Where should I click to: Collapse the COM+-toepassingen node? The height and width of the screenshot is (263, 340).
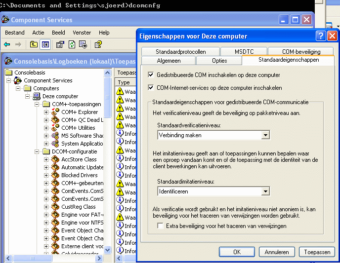click(37, 104)
